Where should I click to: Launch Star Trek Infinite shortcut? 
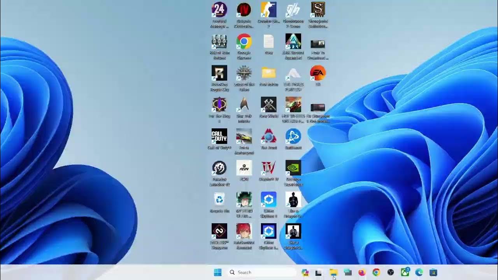[244, 110]
